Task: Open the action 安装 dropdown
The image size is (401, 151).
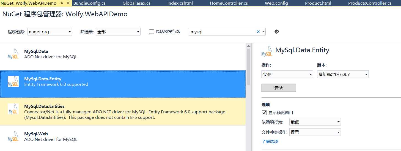Action: [x=287, y=74]
